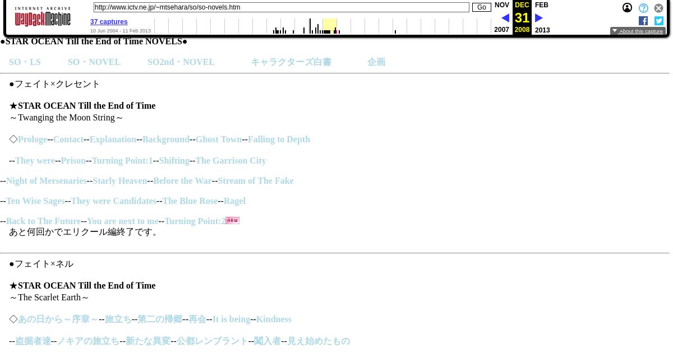Open The Garrison City chapter

231,161
